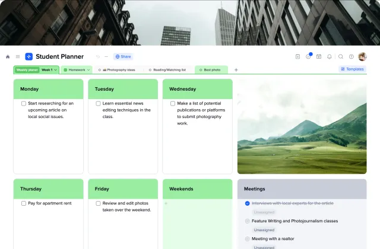Image resolution: width=380 pixels, height=249 pixels.
Task: Click Unassigned under Meeting with a realtor
Action: (x=264, y=247)
